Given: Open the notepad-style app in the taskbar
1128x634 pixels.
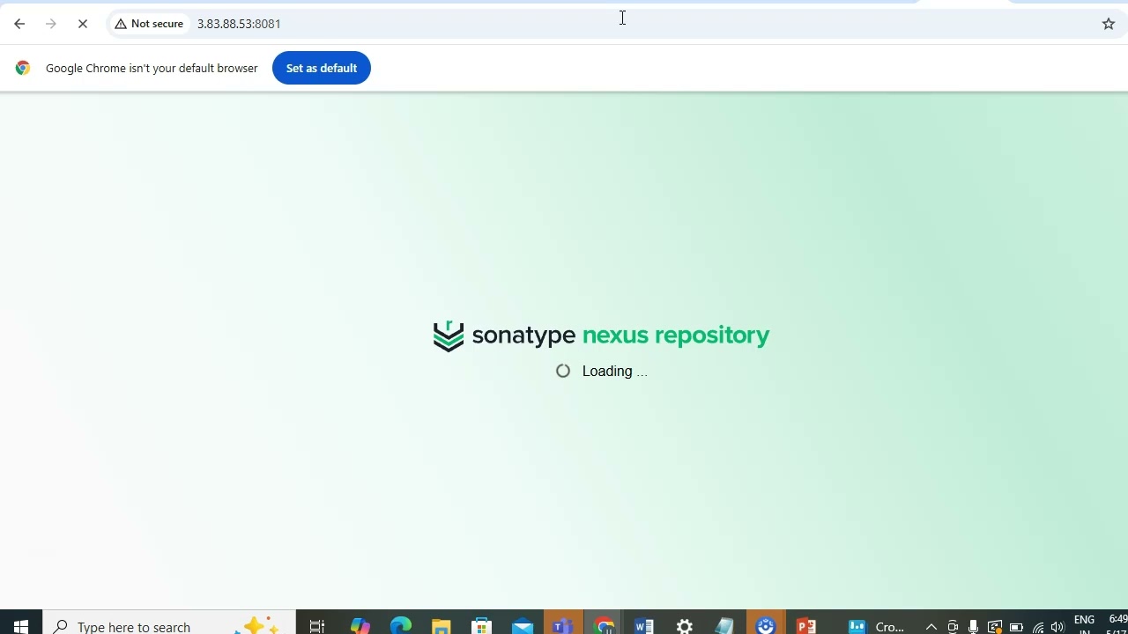Looking at the screenshot, I should pos(725,626).
